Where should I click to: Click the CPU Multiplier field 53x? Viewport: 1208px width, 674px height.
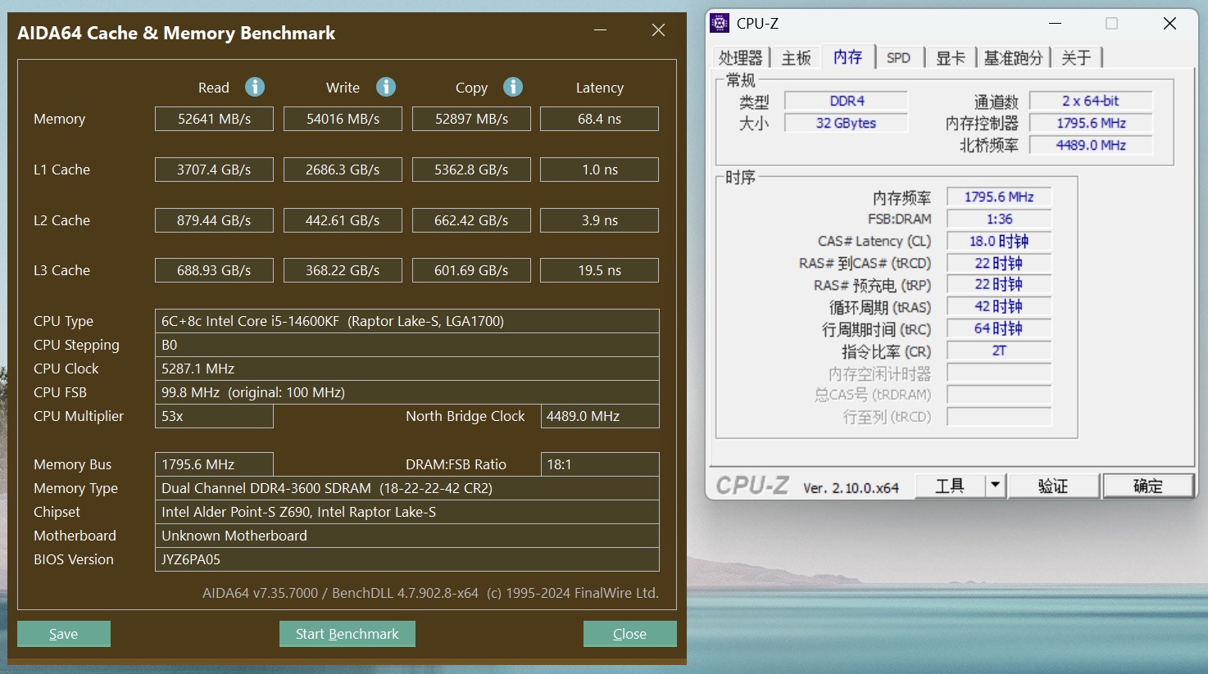(x=214, y=416)
